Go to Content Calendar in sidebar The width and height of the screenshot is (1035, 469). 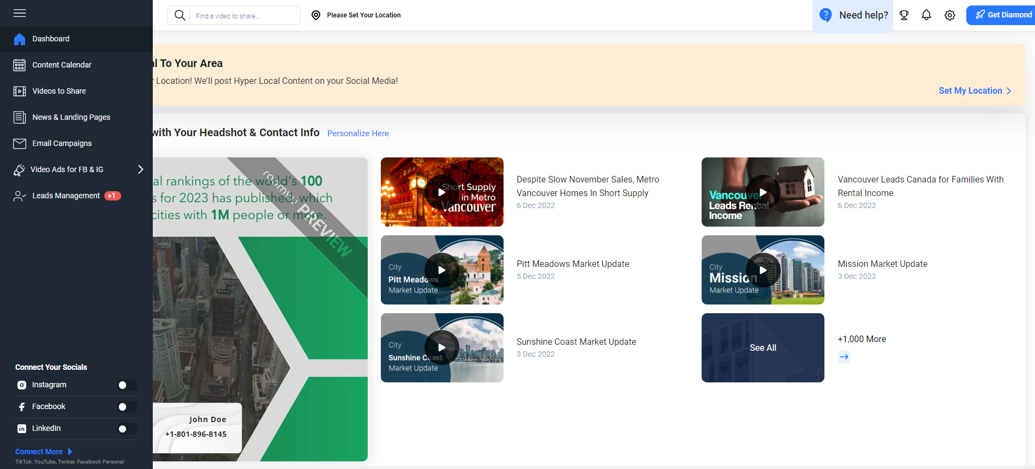coord(62,65)
